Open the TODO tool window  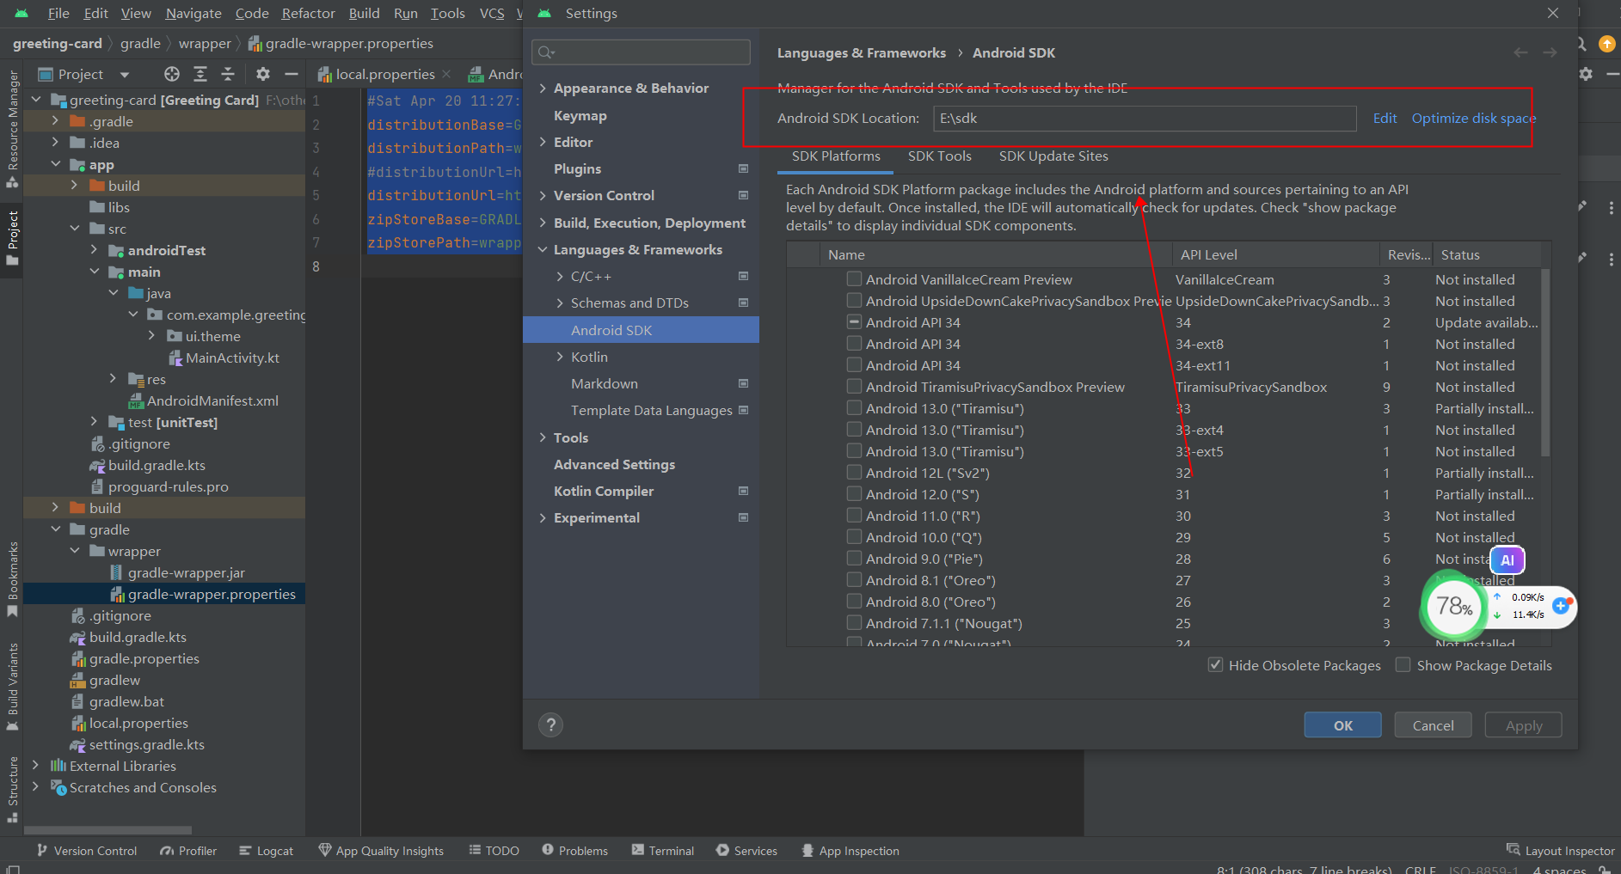(x=494, y=851)
